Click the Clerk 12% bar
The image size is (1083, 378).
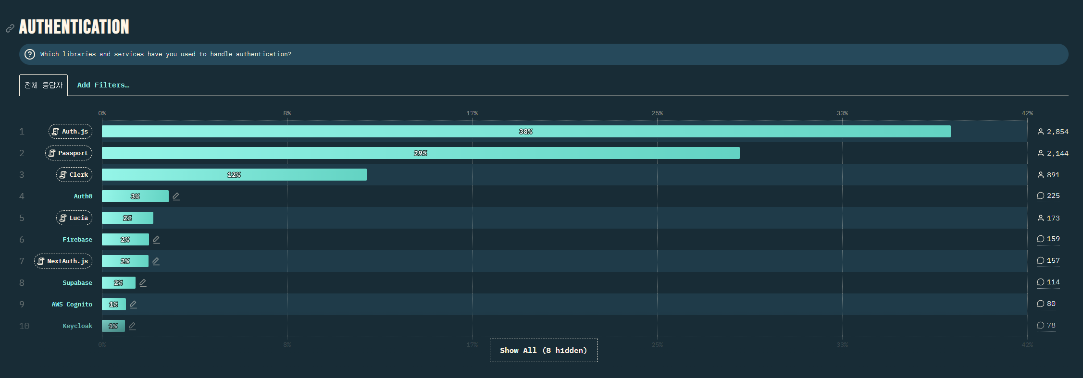pyautogui.click(x=234, y=175)
